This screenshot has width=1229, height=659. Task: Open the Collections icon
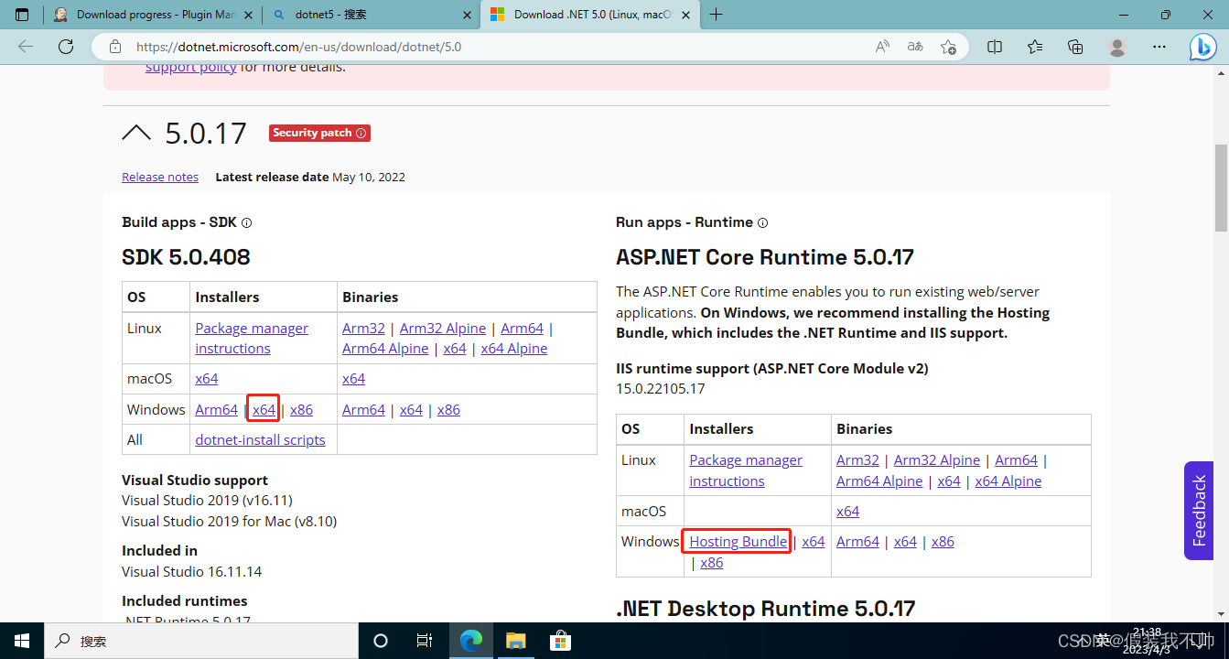(x=1075, y=47)
